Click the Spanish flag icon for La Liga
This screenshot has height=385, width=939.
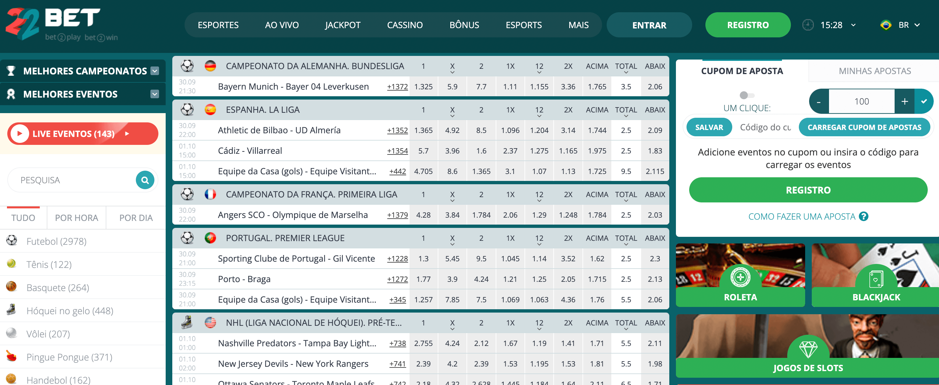click(210, 109)
